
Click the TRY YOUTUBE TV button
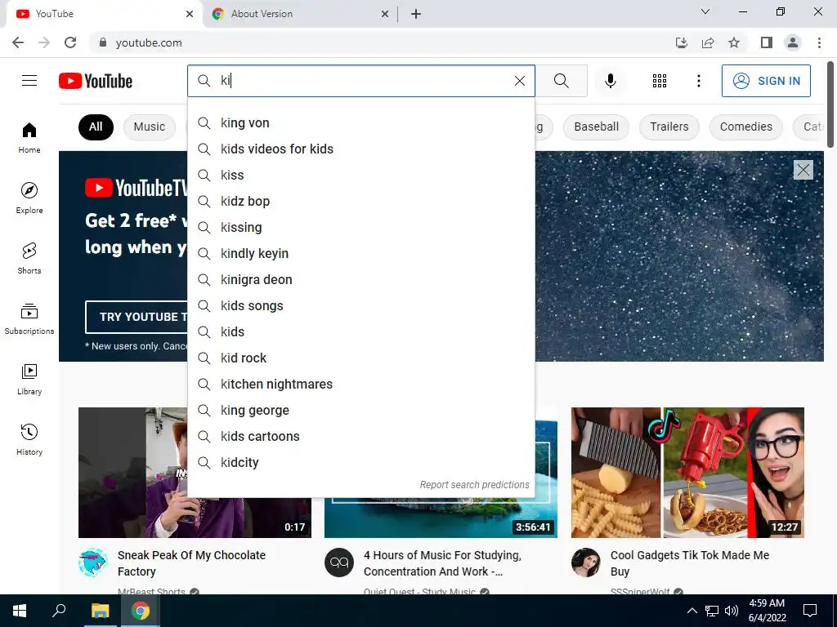(x=137, y=317)
